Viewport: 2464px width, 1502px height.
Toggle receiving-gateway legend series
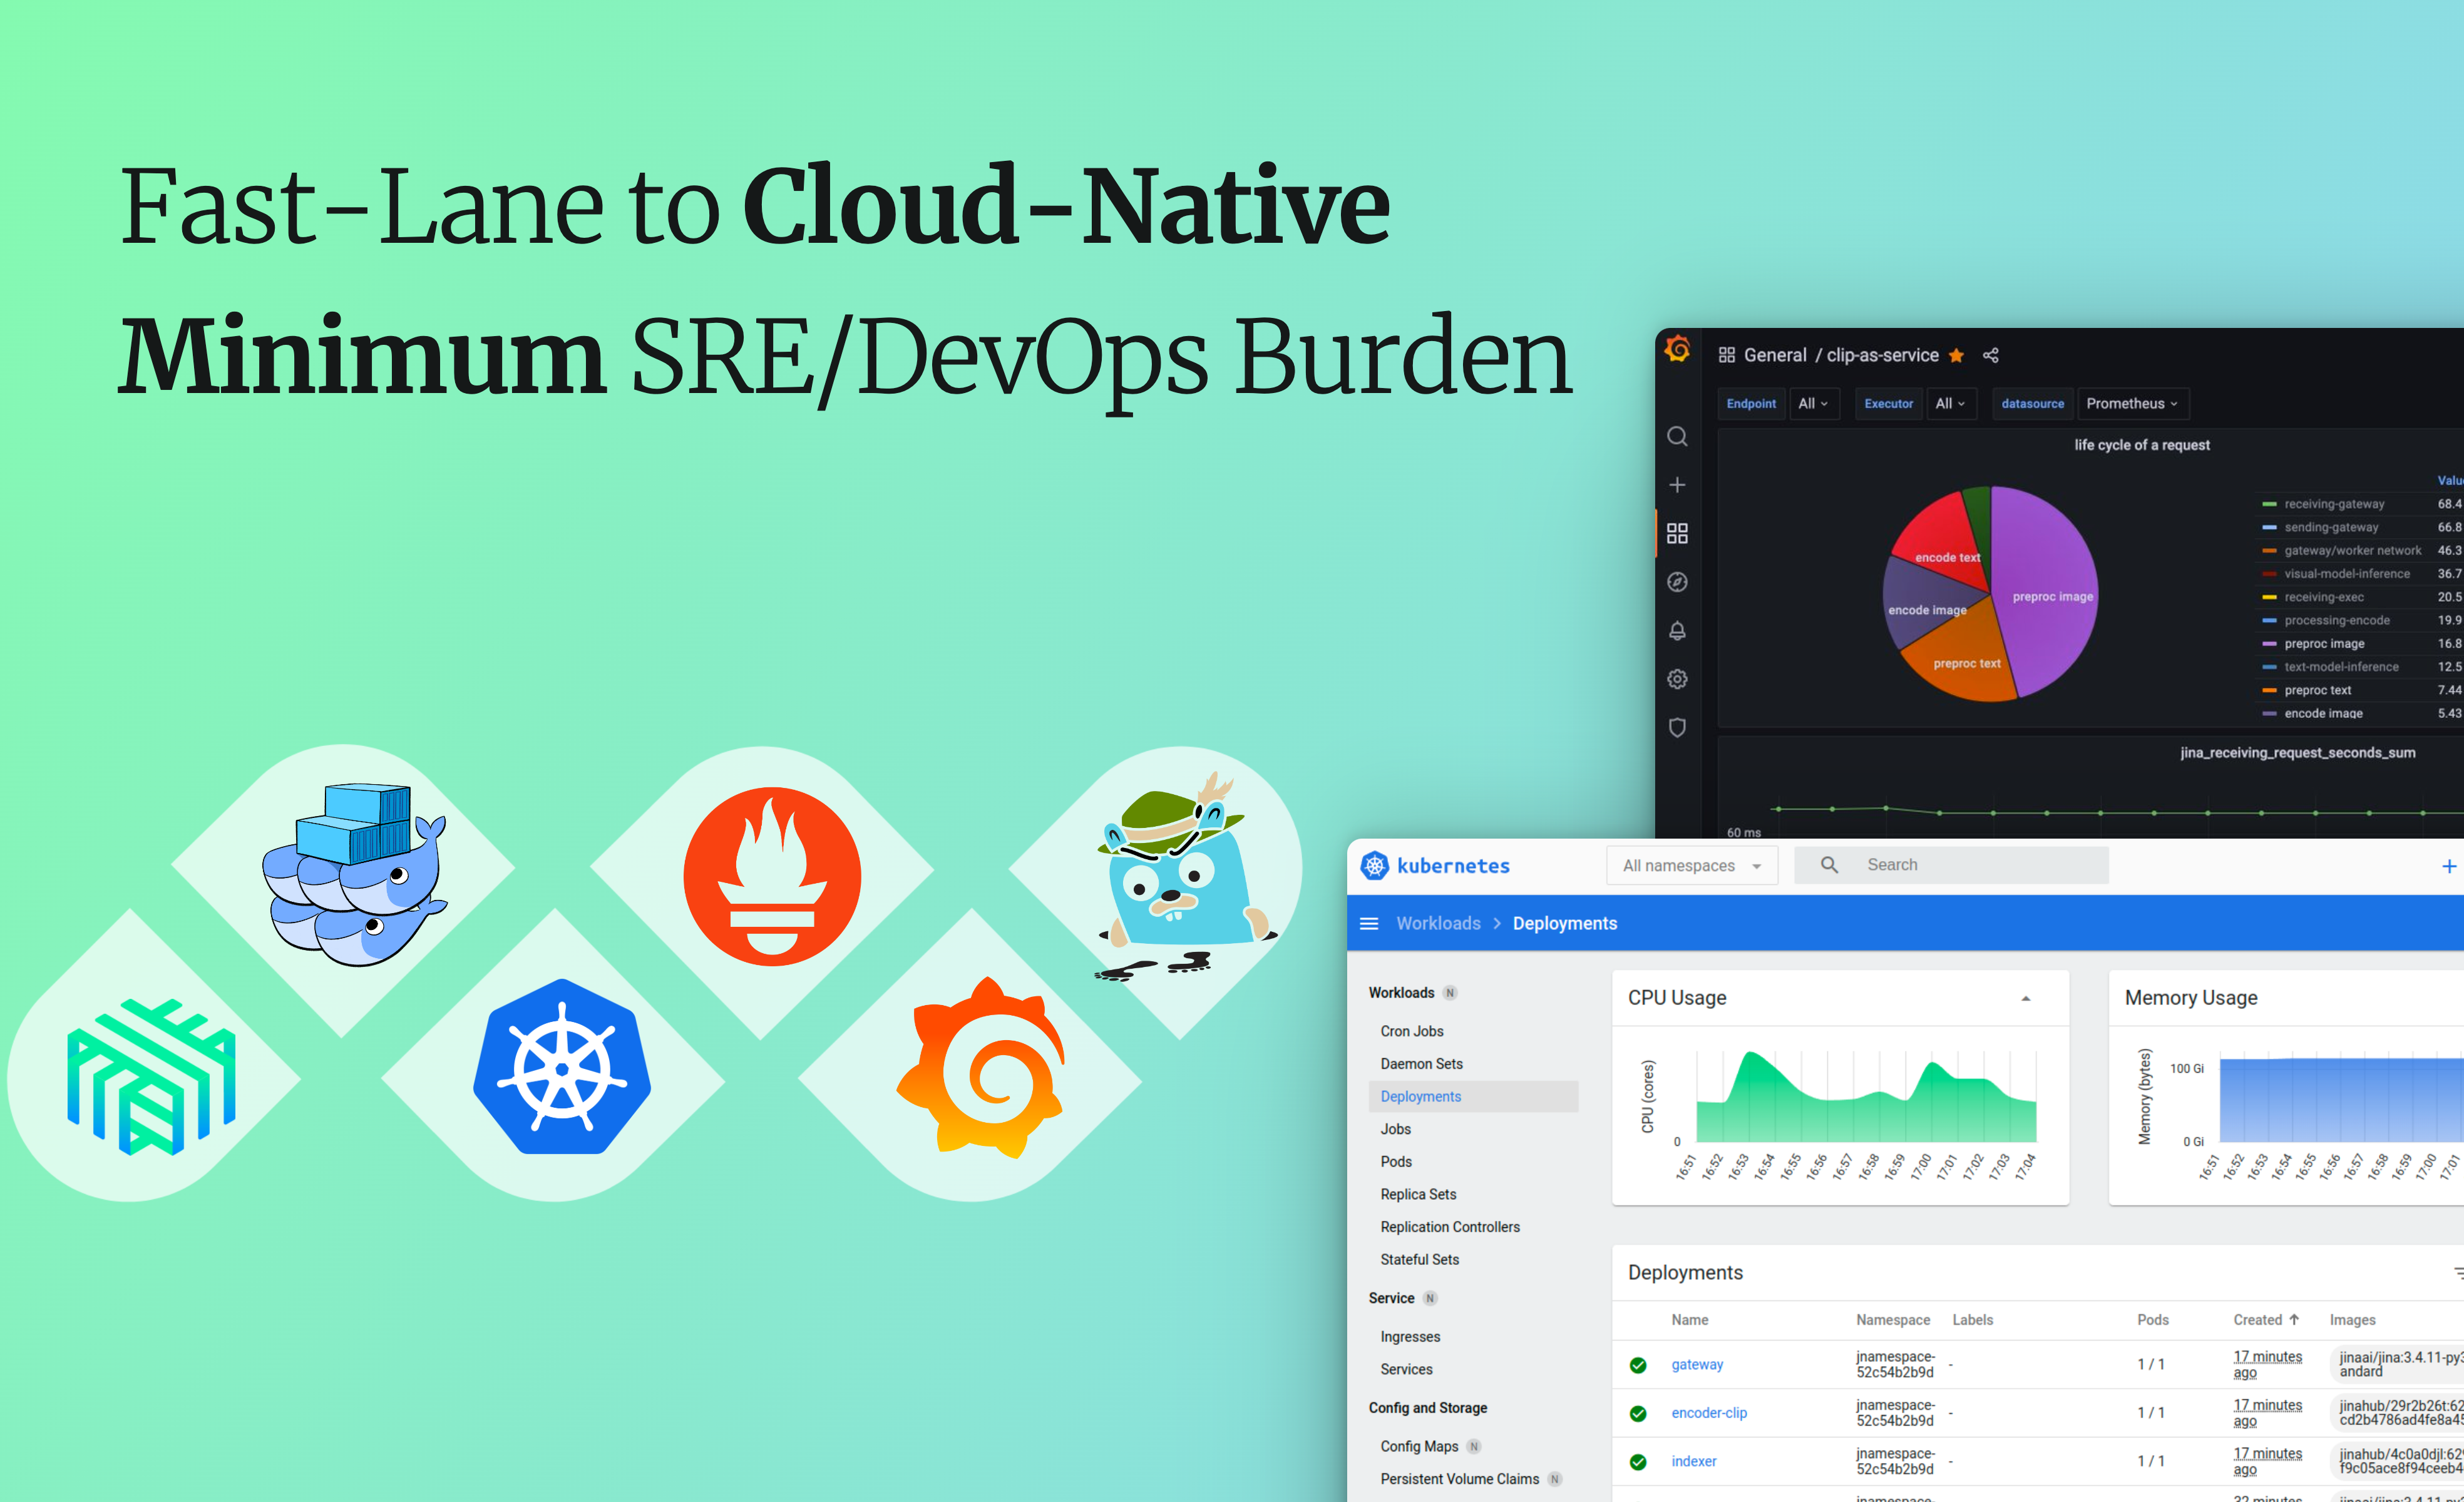click(x=2333, y=504)
